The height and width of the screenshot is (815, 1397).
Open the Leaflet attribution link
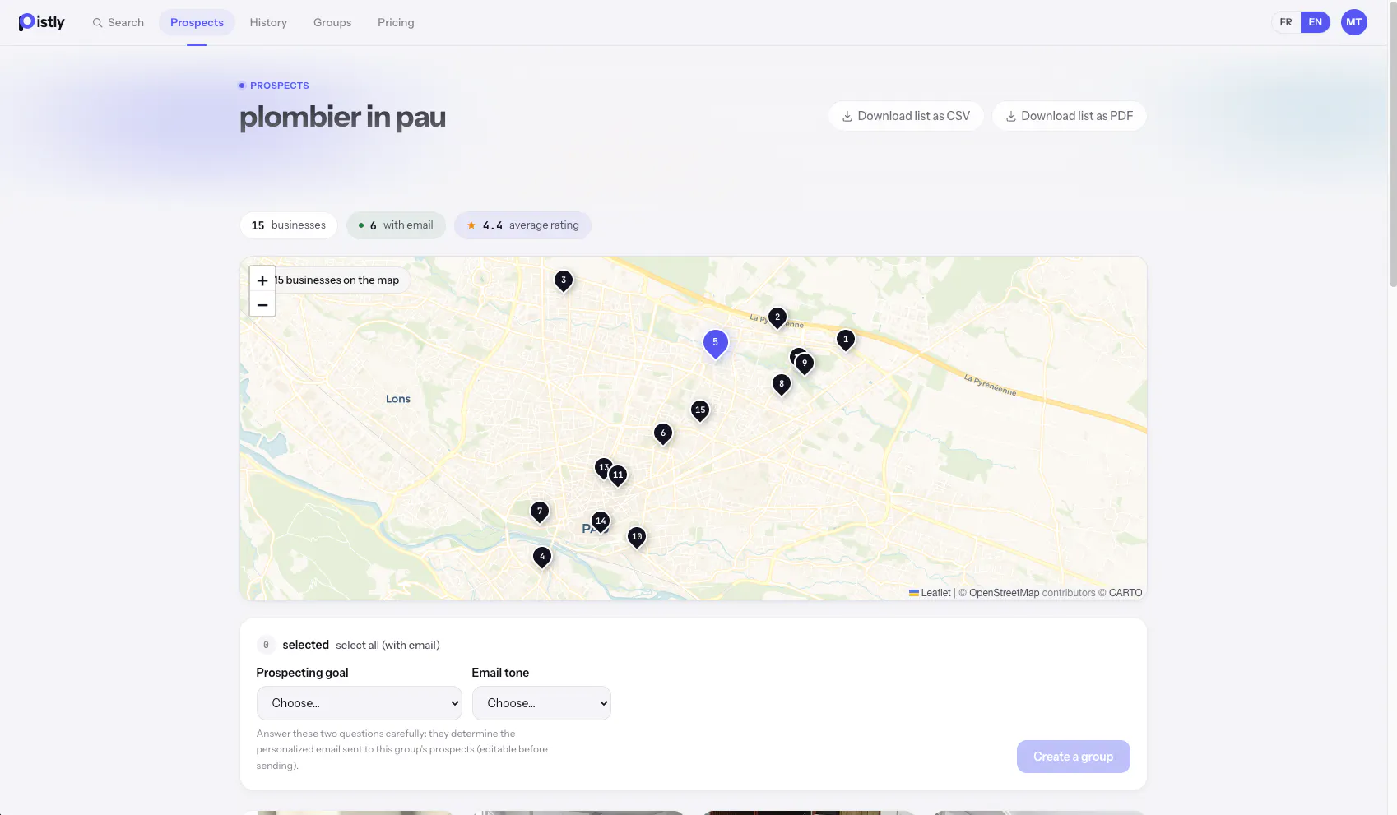930,593
